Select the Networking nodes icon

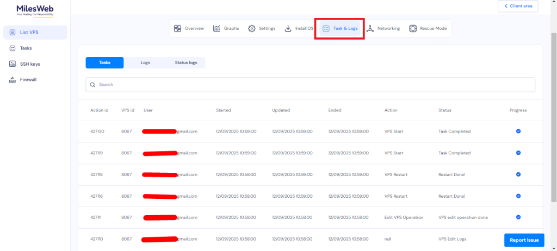[x=370, y=28]
